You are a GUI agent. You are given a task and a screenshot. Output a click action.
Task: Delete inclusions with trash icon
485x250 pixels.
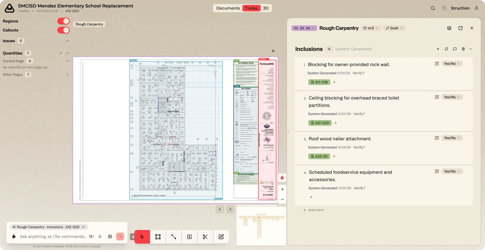[x=463, y=49]
